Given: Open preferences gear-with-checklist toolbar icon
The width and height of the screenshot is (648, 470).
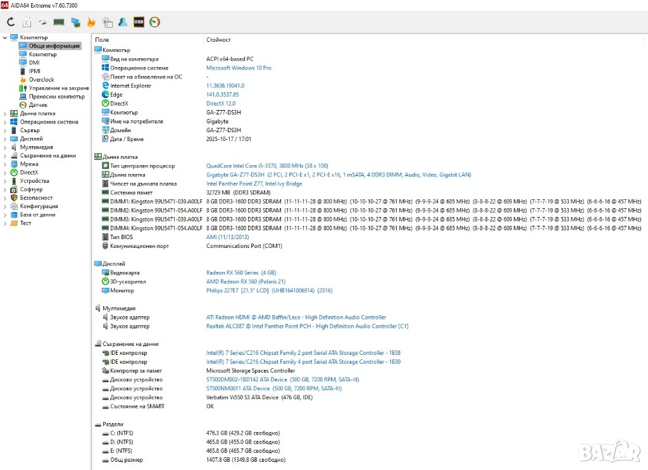Looking at the screenshot, I should pos(107,22).
